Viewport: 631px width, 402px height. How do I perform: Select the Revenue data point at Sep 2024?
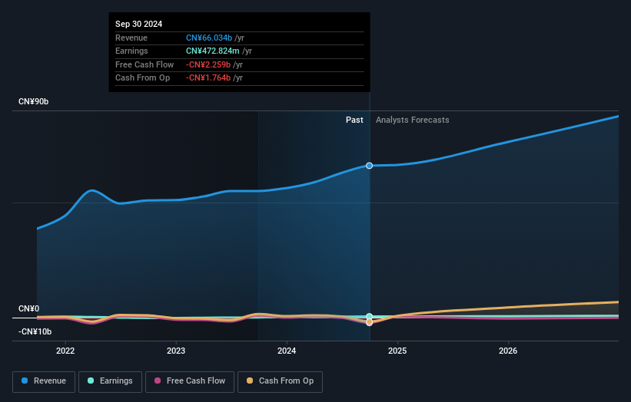370,166
